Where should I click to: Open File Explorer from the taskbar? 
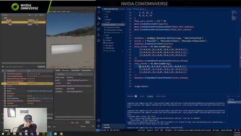[x=14, y=134]
